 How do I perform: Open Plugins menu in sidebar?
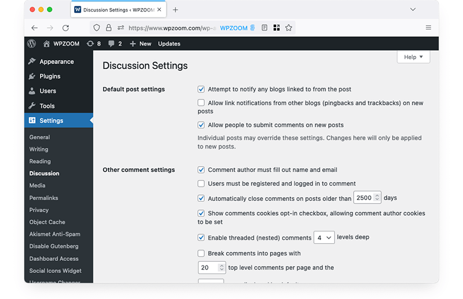pyautogui.click(x=50, y=76)
